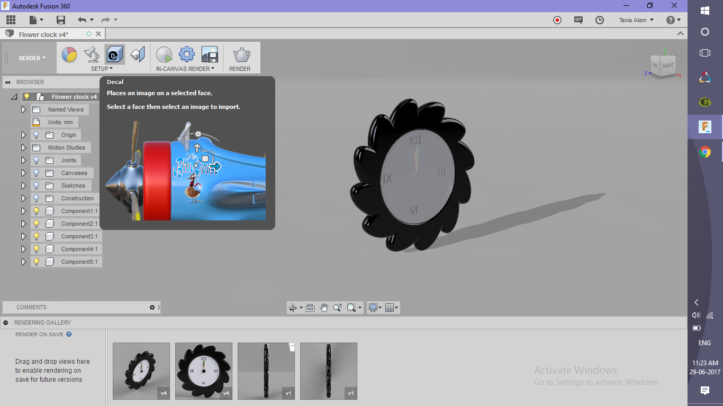This screenshot has width=723, height=406.
Task: Toggle visibility bulb of Sketches
Action: [x=36, y=186]
